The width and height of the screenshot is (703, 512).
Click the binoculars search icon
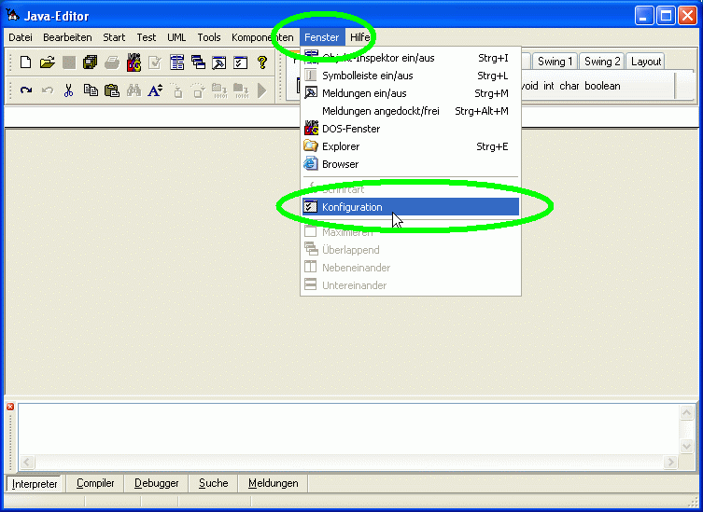pos(134,90)
